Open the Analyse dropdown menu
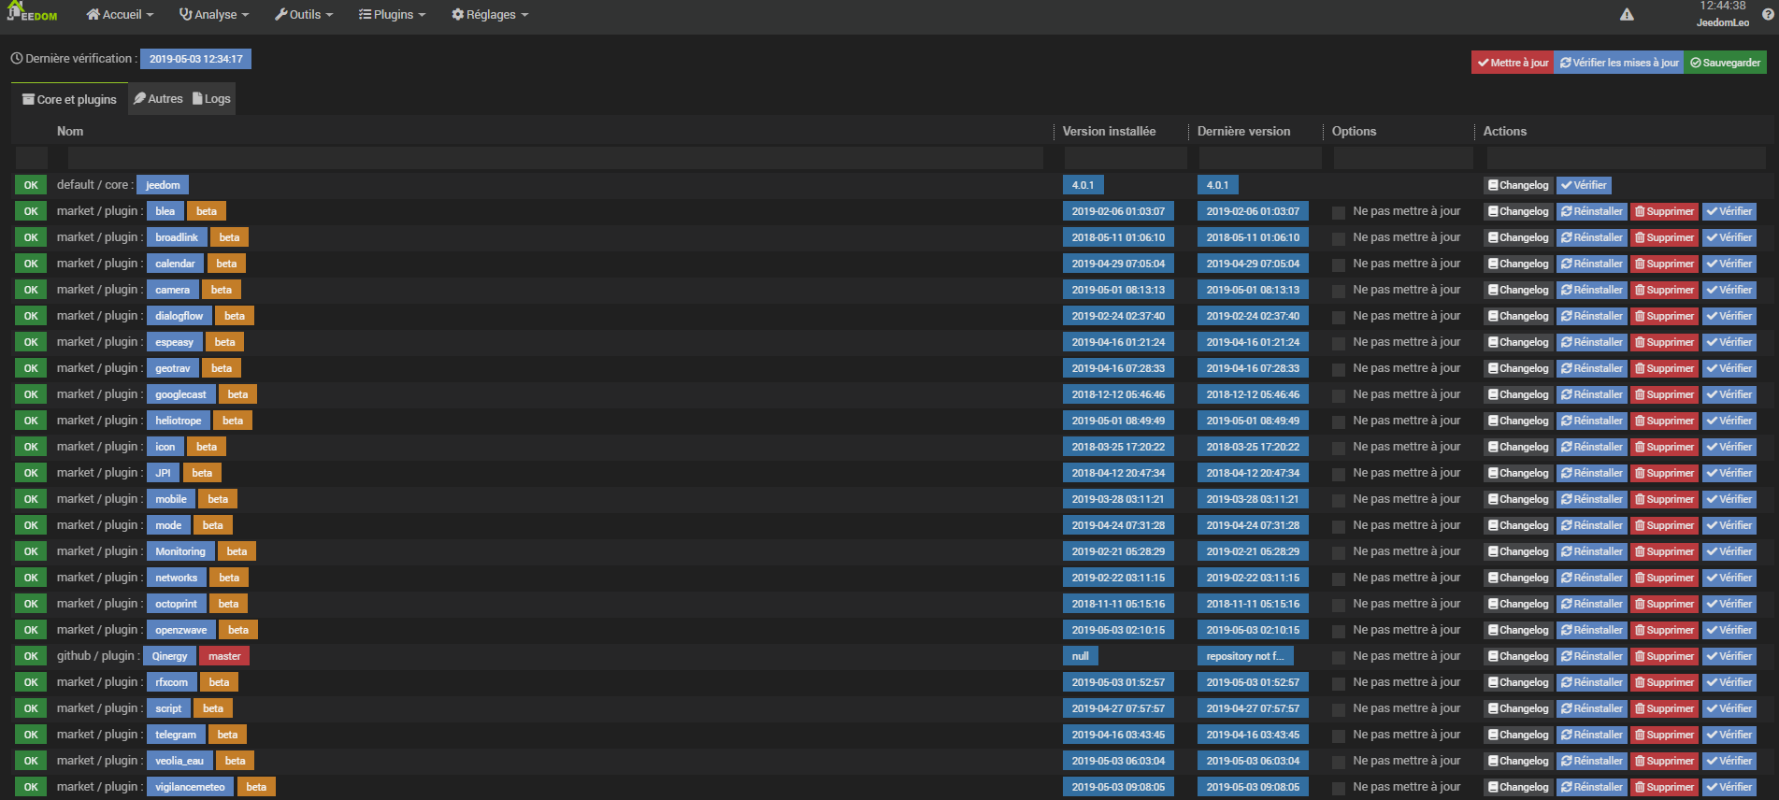This screenshot has height=800, width=1779. [214, 14]
